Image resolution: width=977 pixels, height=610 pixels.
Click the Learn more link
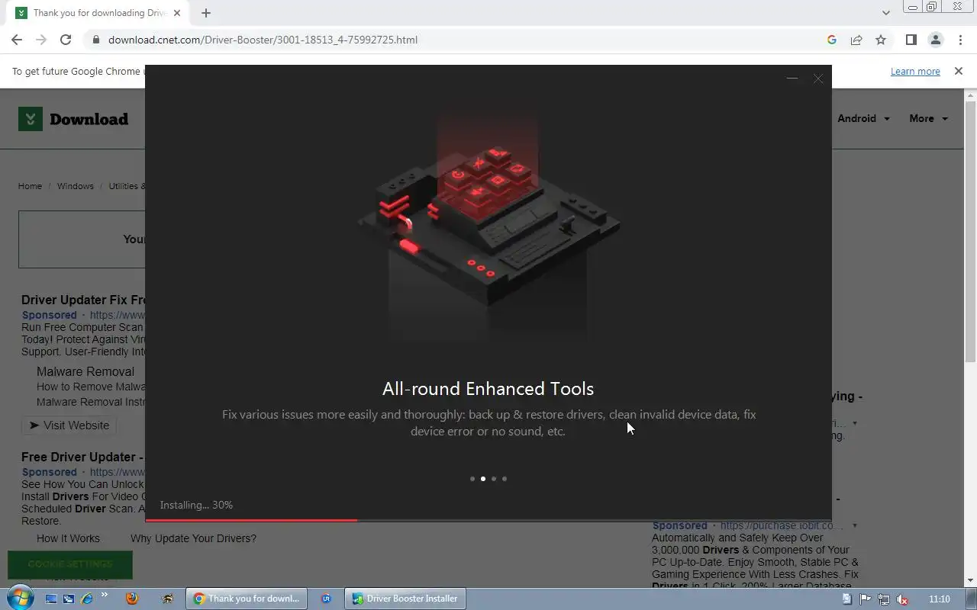click(915, 71)
